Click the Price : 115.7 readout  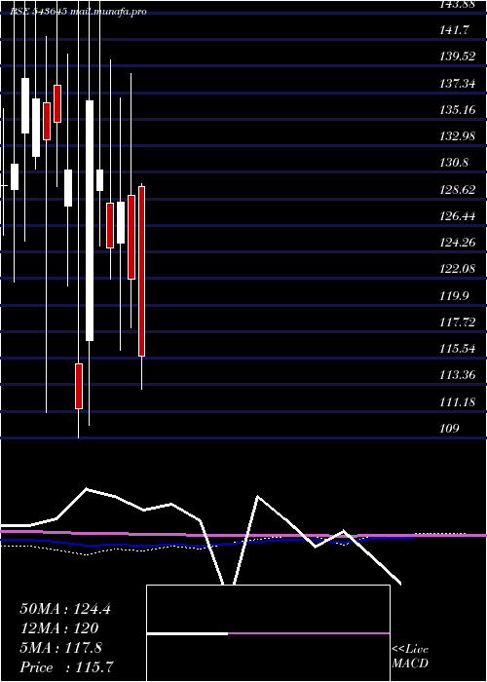[67, 667]
